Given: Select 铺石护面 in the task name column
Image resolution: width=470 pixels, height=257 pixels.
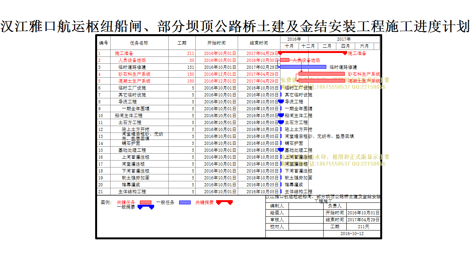Looking at the screenshot, I should click(131, 143).
